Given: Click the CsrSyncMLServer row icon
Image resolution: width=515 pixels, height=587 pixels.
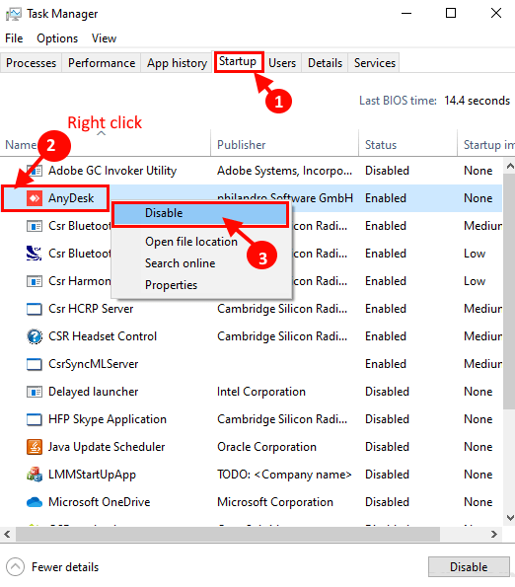Looking at the screenshot, I should 35,364.
